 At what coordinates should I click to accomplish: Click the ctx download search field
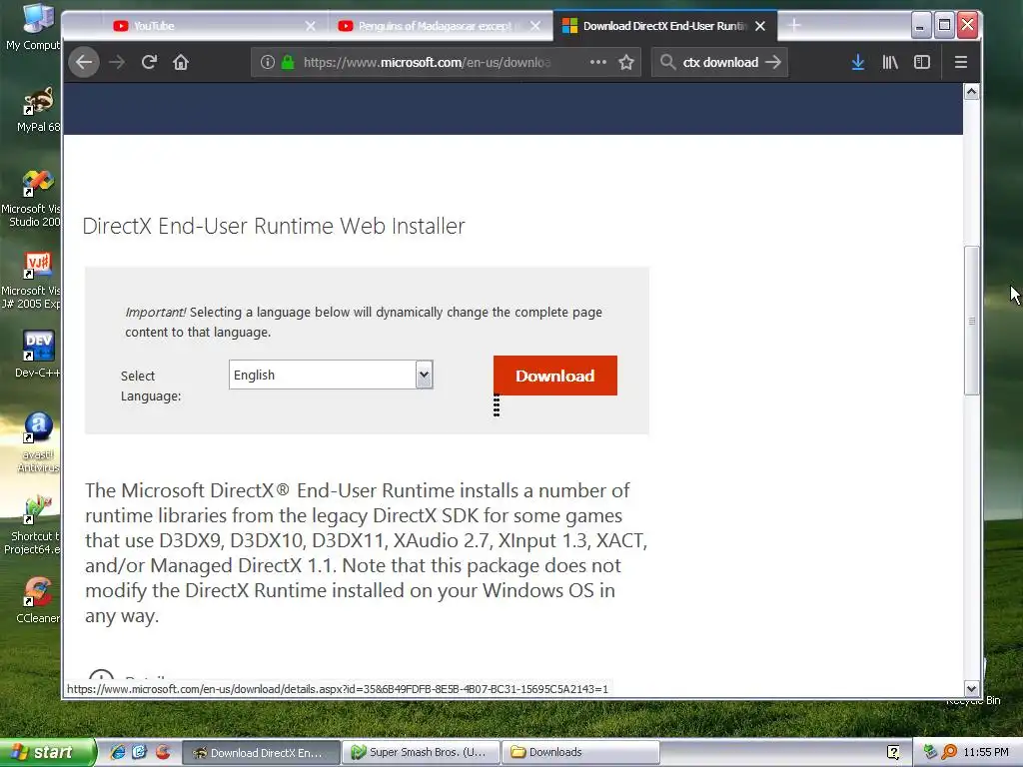720,62
